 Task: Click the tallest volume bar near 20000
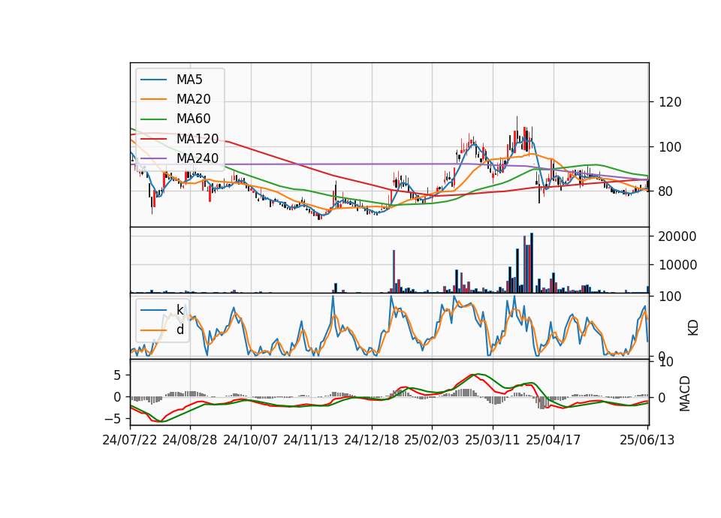point(532,263)
